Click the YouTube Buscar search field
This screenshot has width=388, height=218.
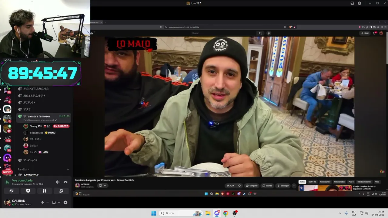click(x=223, y=33)
